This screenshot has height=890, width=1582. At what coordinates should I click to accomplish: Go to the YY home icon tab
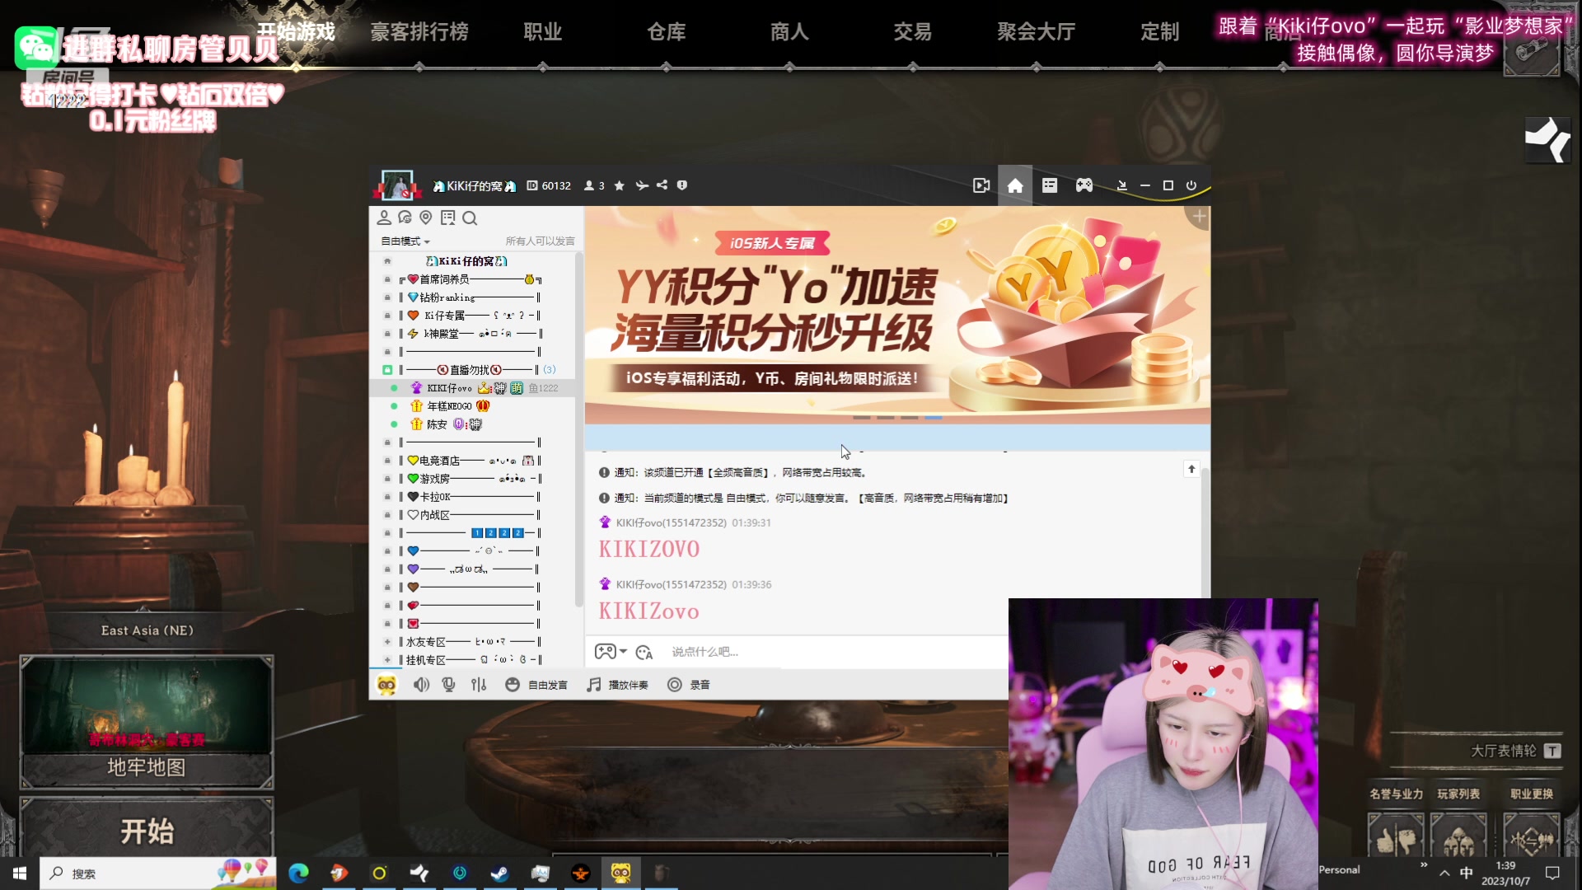click(x=1015, y=186)
